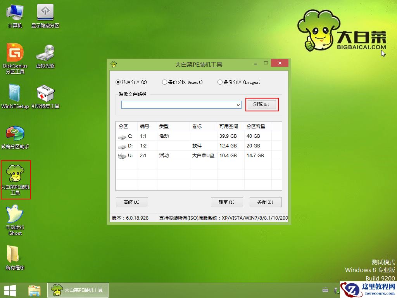Click the 高级(A) button
Screen dimensions: 397x298
(x=131, y=202)
